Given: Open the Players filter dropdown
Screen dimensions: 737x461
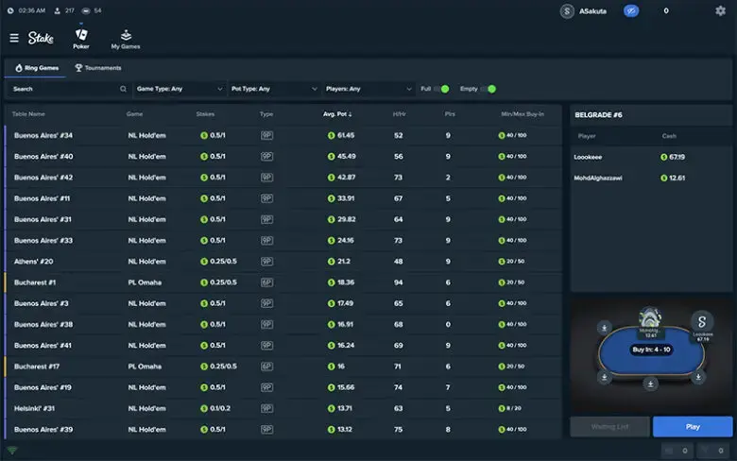Looking at the screenshot, I should point(368,89).
